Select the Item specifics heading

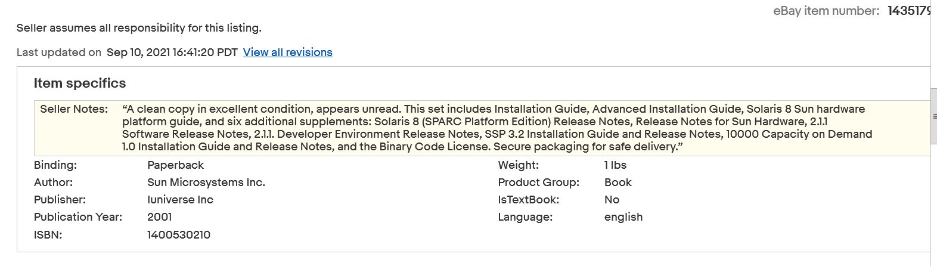pos(80,83)
